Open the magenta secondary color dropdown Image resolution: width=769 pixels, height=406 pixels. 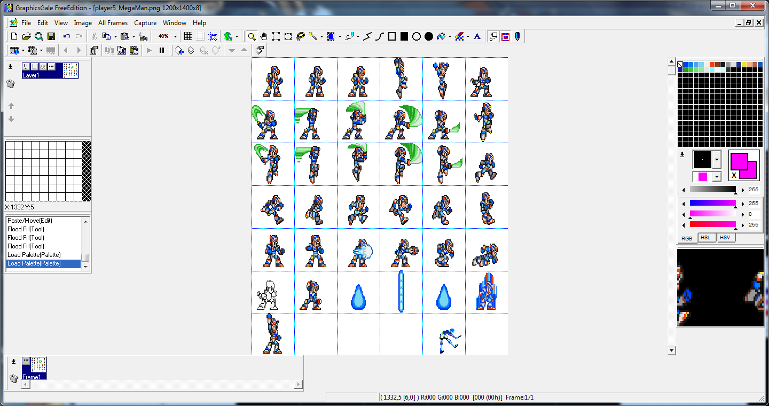click(x=717, y=177)
